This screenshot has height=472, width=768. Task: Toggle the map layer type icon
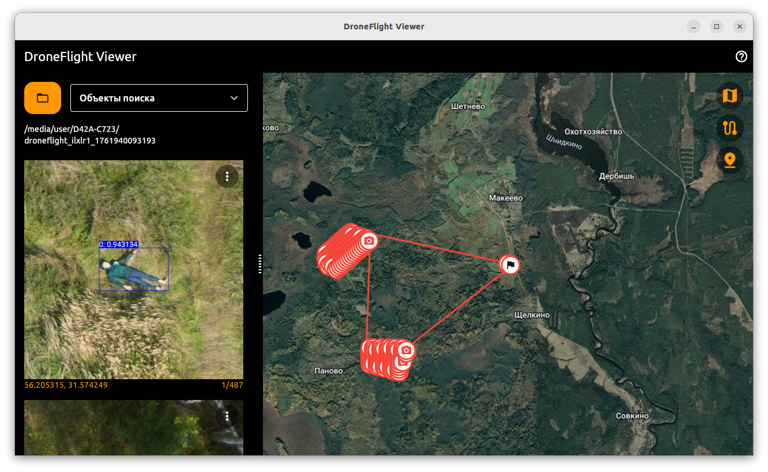[730, 95]
